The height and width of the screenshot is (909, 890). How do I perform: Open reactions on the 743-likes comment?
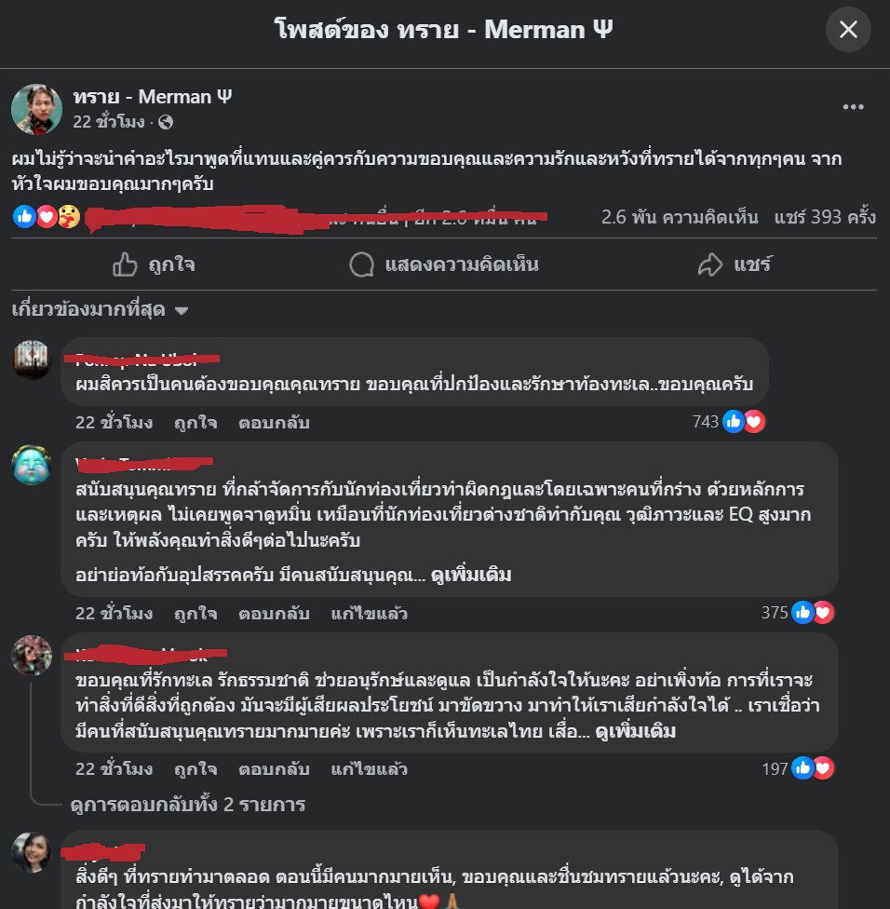pyautogui.click(x=729, y=422)
